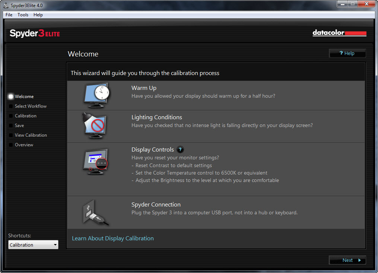Select the Calibration step box

coord(11,116)
